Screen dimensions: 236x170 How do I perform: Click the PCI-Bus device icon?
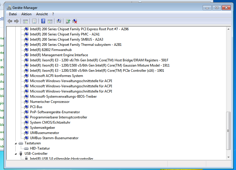[27, 107]
